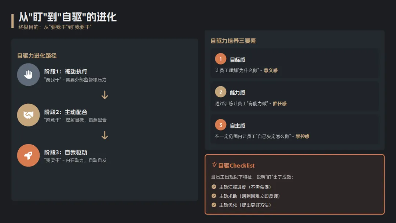Screen dimensions: 396x223
Task: Click the orange number 3 badge
Action: 221,125
